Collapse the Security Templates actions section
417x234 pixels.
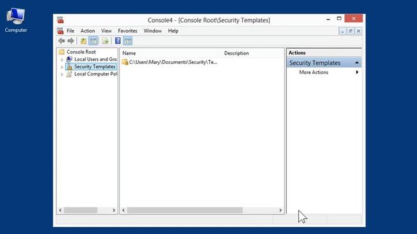357,63
